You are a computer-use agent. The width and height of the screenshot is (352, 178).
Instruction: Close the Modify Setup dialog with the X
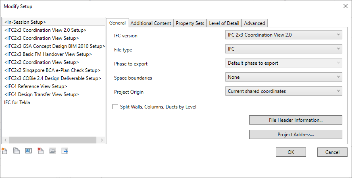pos(346,6)
